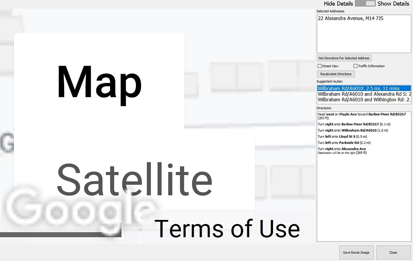Enable the Street View checkbox
Viewport: 413px width, 261px height.
click(319, 66)
